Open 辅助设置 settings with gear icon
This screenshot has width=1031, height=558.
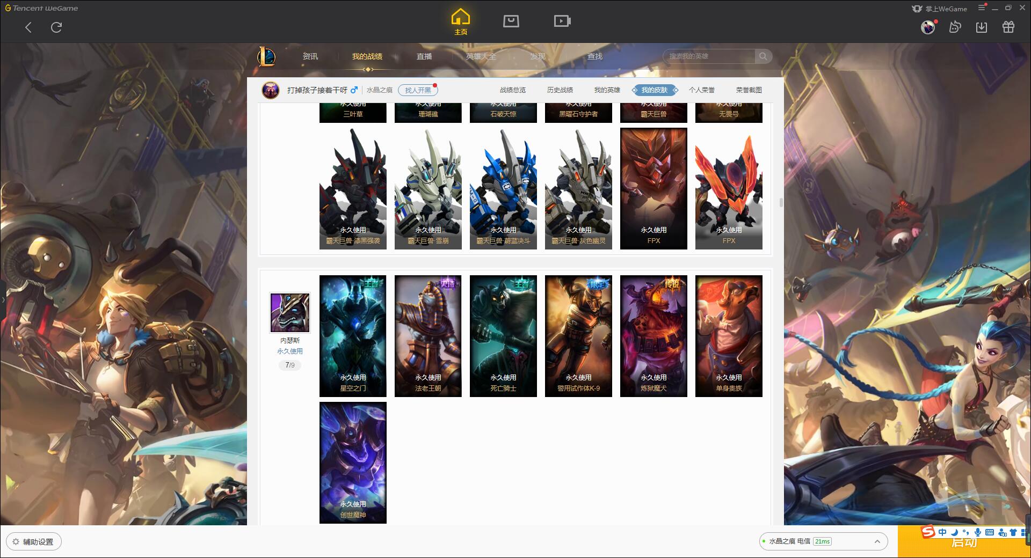(33, 542)
